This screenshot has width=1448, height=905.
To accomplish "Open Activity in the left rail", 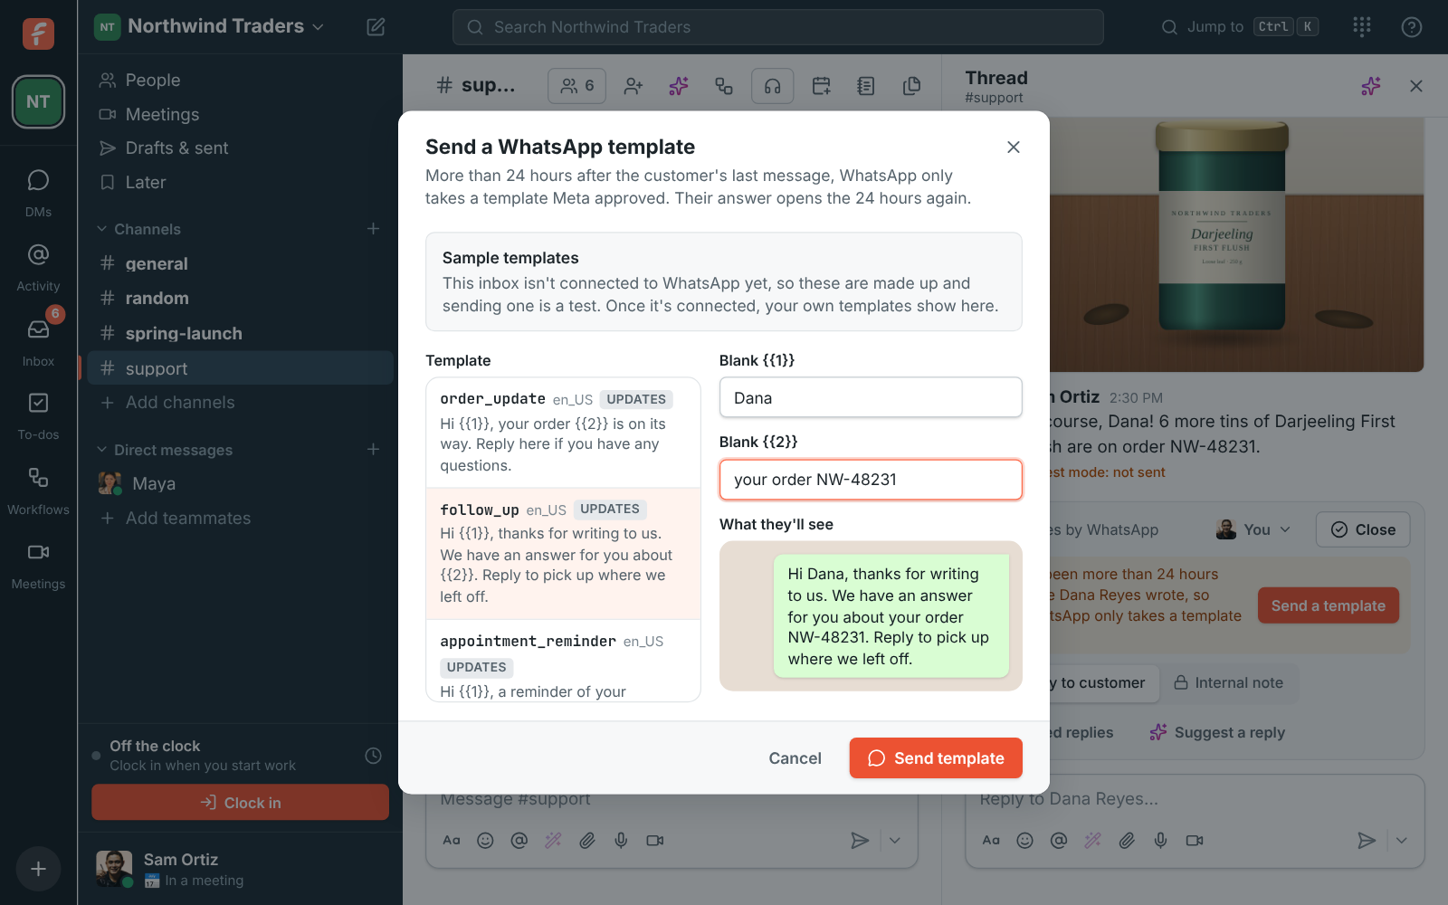I will (38, 268).
